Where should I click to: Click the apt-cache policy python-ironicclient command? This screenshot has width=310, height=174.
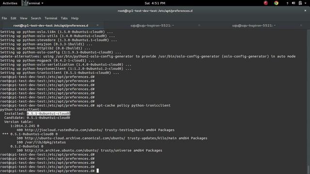pos(134,105)
